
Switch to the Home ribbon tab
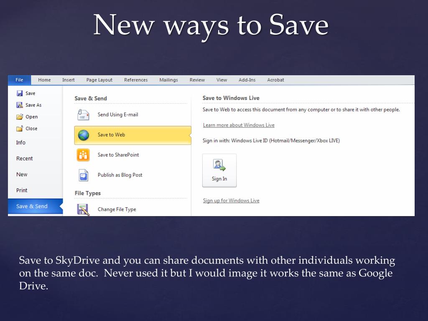[x=44, y=80]
